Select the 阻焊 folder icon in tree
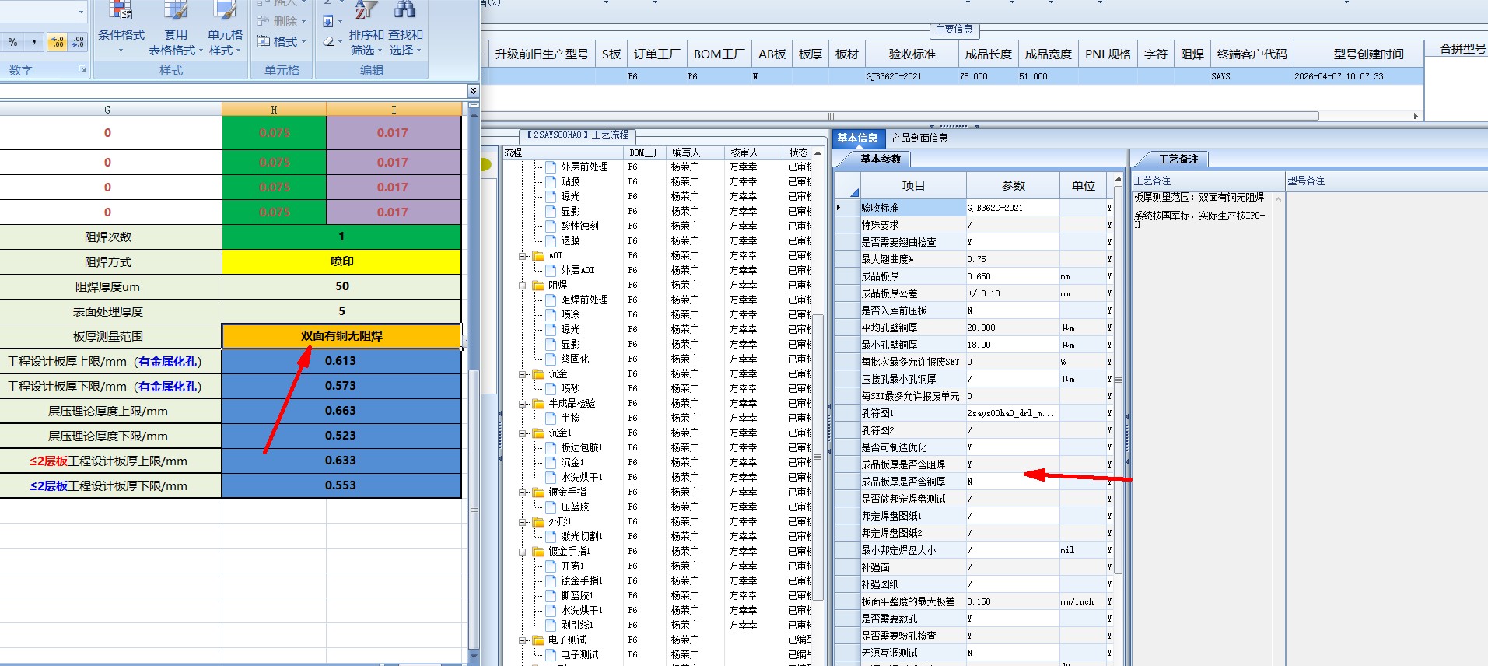 click(538, 285)
